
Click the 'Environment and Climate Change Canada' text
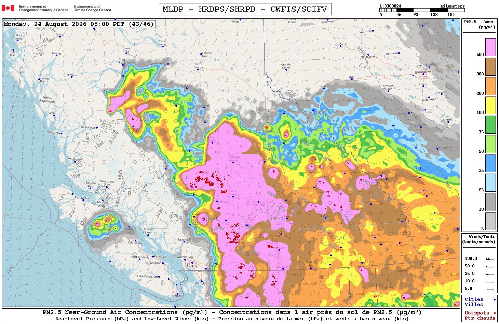coord(92,8)
